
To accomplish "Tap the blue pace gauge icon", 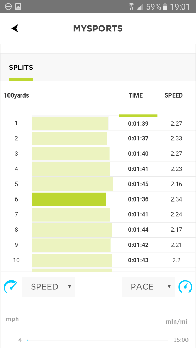I will 185,287.
